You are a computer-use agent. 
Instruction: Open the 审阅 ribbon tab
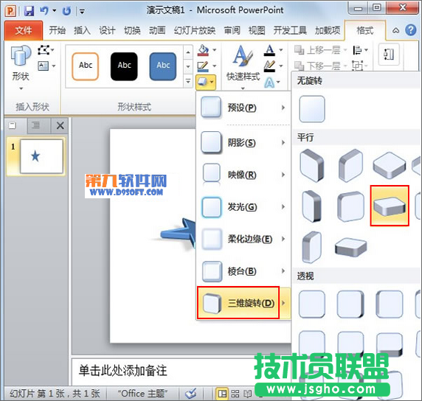232,30
